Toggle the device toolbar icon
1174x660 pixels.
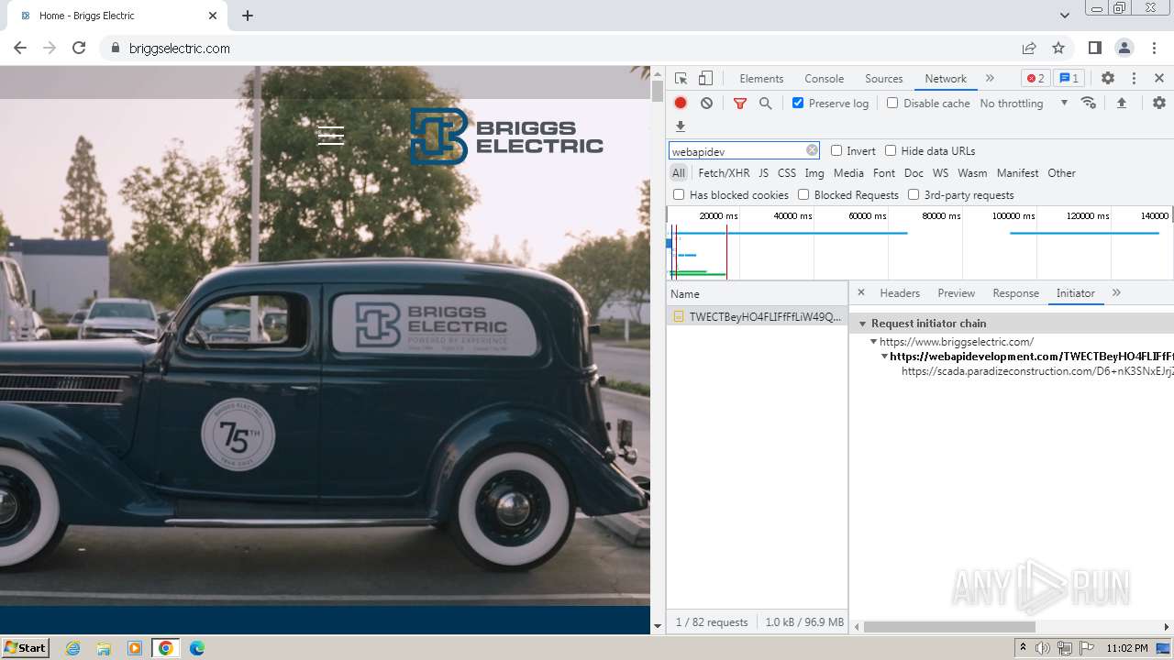(x=705, y=78)
